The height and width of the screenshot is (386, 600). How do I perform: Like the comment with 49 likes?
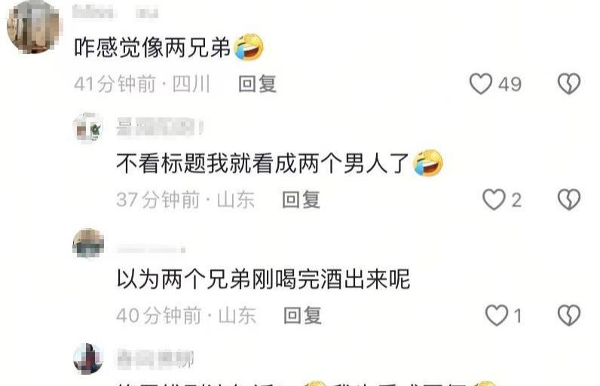(x=481, y=84)
